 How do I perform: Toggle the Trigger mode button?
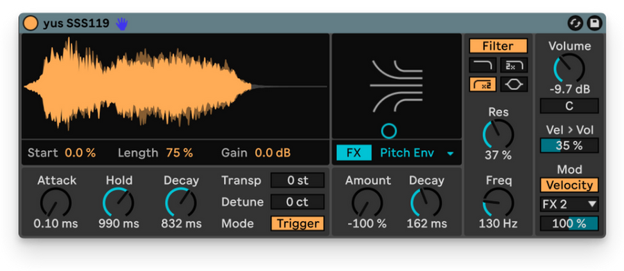pyautogui.click(x=297, y=223)
